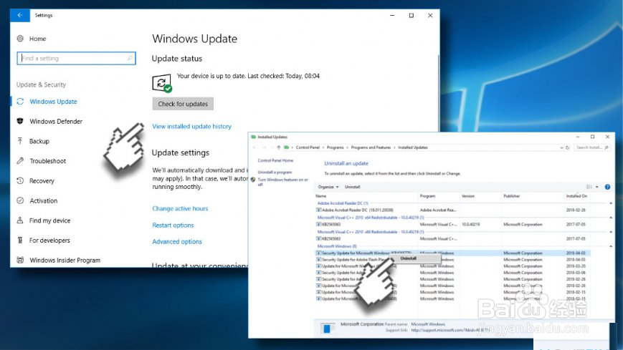The height and width of the screenshot is (350, 623).
Task: Click the refresh icon beside the address bar
Action: [567, 147]
